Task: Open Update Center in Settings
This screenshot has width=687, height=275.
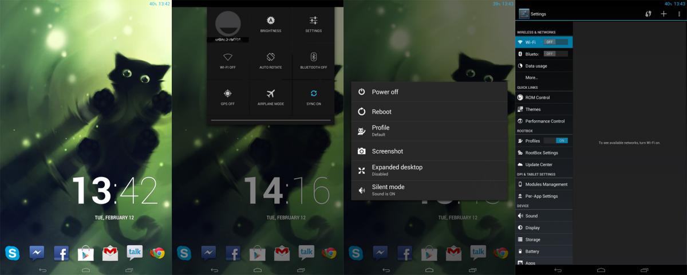Action: [544, 164]
